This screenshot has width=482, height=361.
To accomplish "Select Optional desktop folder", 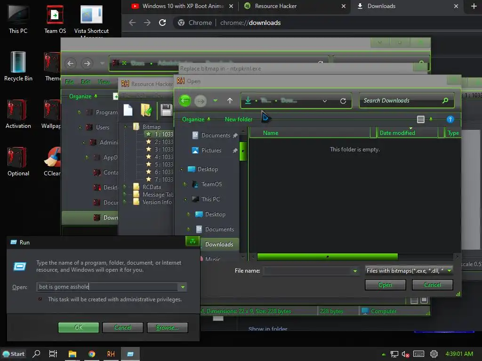I will [18, 162].
